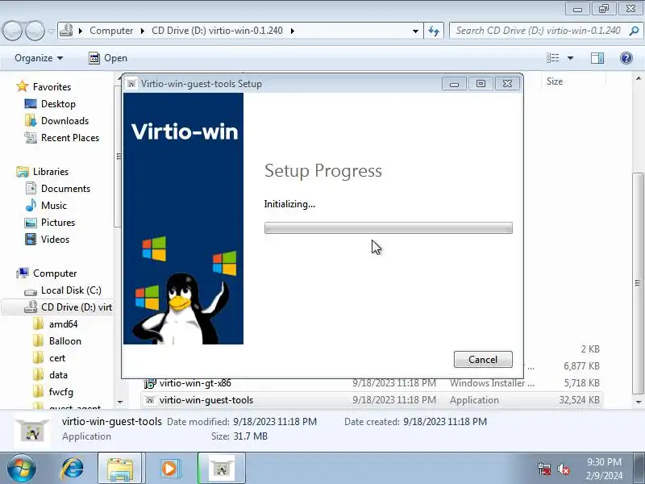Select CD Drive (D:) in navigation tree

pos(76,307)
